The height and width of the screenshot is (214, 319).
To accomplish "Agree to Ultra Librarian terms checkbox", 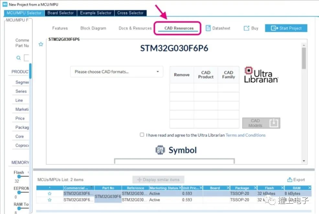I will (142, 135).
